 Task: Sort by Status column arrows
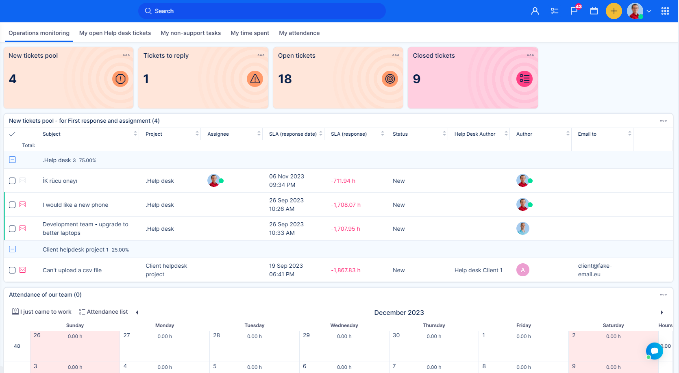click(x=444, y=134)
